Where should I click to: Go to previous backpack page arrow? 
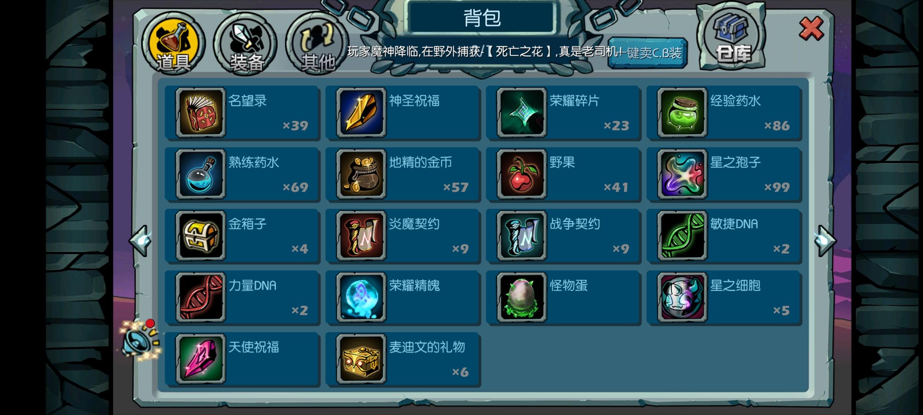(x=140, y=241)
